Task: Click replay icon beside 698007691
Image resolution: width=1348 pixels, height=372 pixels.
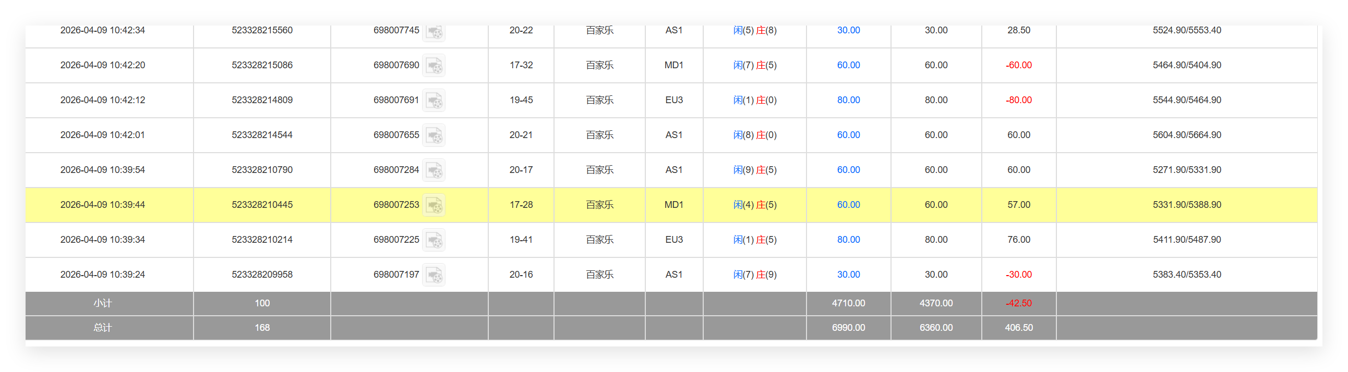Action: (434, 101)
